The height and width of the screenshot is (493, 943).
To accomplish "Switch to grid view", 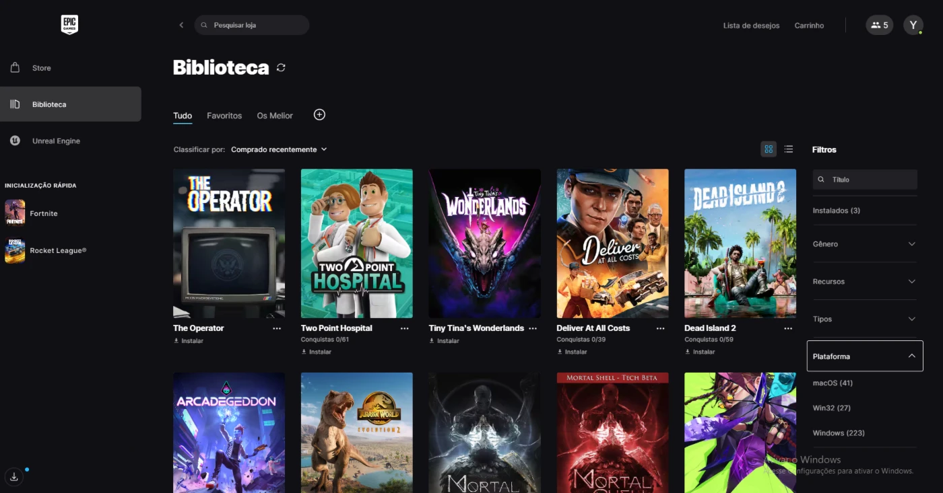I will click(769, 149).
